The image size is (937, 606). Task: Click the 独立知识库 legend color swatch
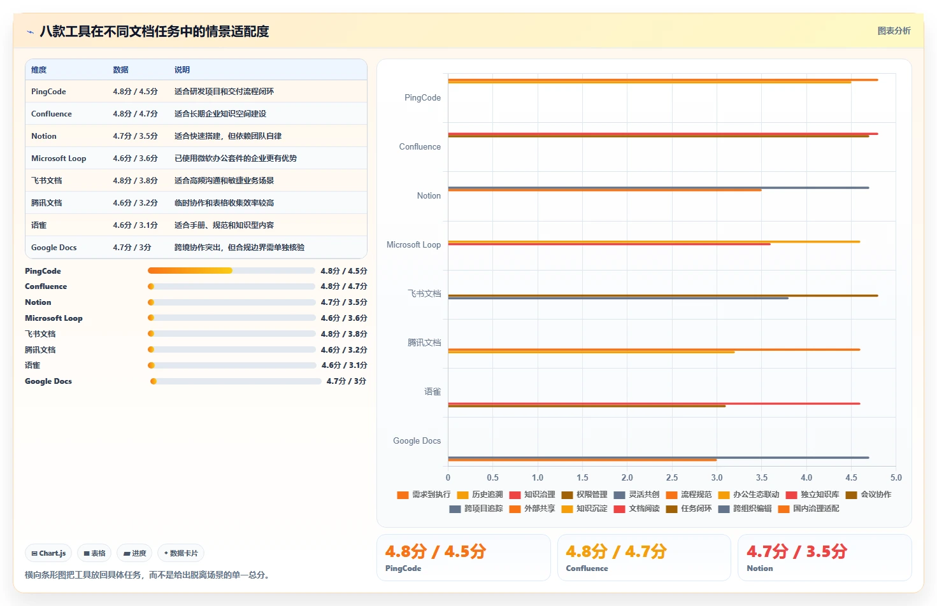click(x=791, y=495)
